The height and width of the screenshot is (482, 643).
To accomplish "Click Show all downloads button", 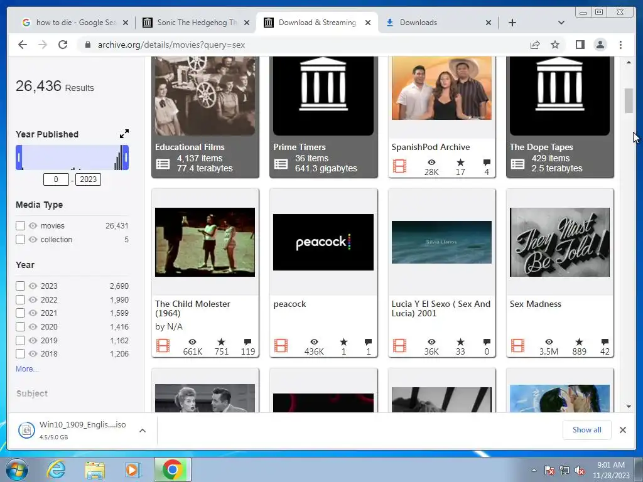I will coord(587,429).
